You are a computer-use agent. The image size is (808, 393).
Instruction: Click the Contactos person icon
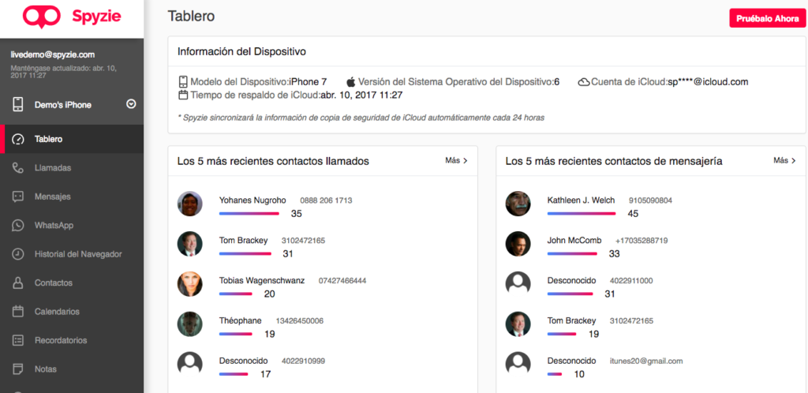(x=18, y=283)
